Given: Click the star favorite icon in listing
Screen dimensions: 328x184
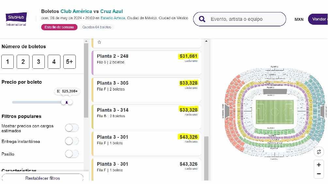Looking at the screenshot, I should 99,42.
